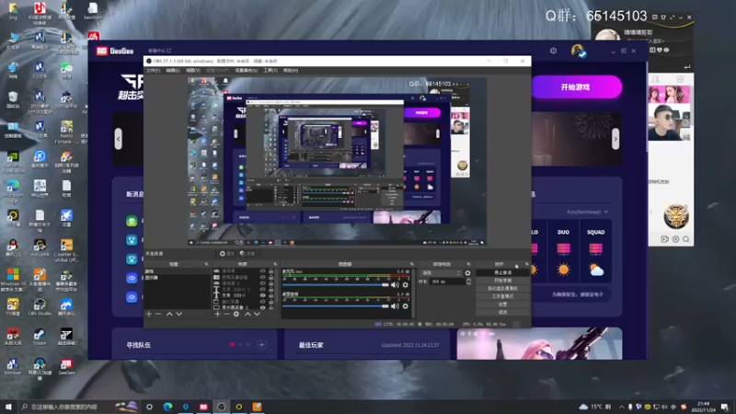736x414 pixels.
Task: Open GeeGee settings gear icon
Action: click(x=554, y=51)
